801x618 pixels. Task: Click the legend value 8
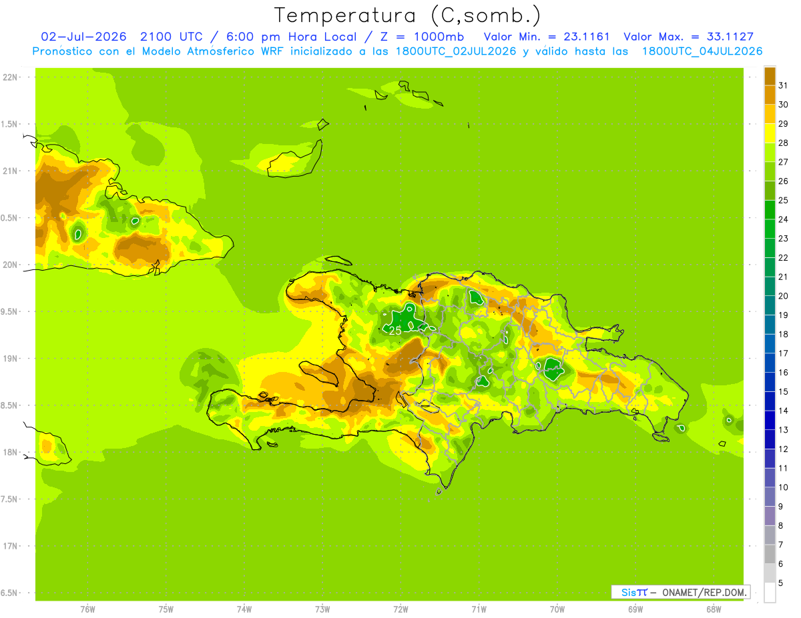[x=781, y=525]
